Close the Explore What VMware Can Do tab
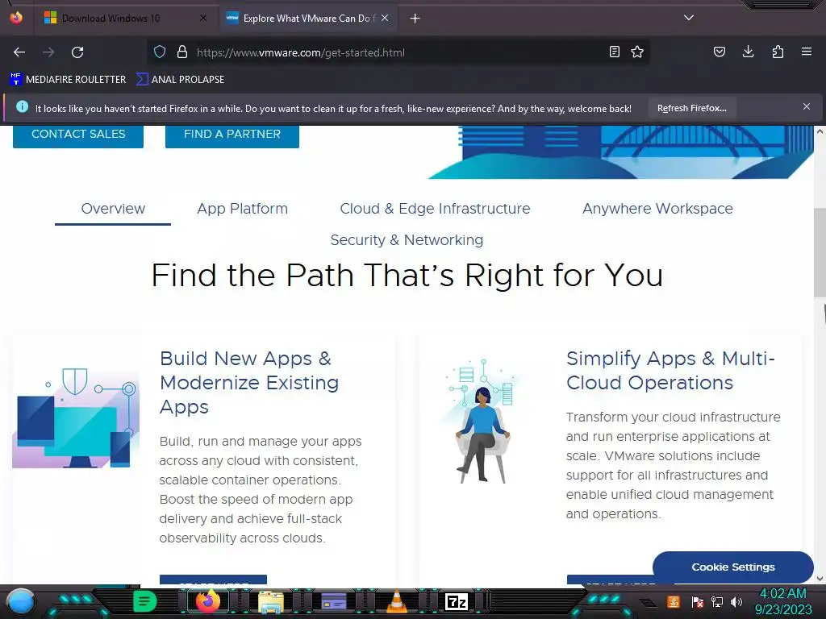826x619 pixels. (x=385, y=18)
